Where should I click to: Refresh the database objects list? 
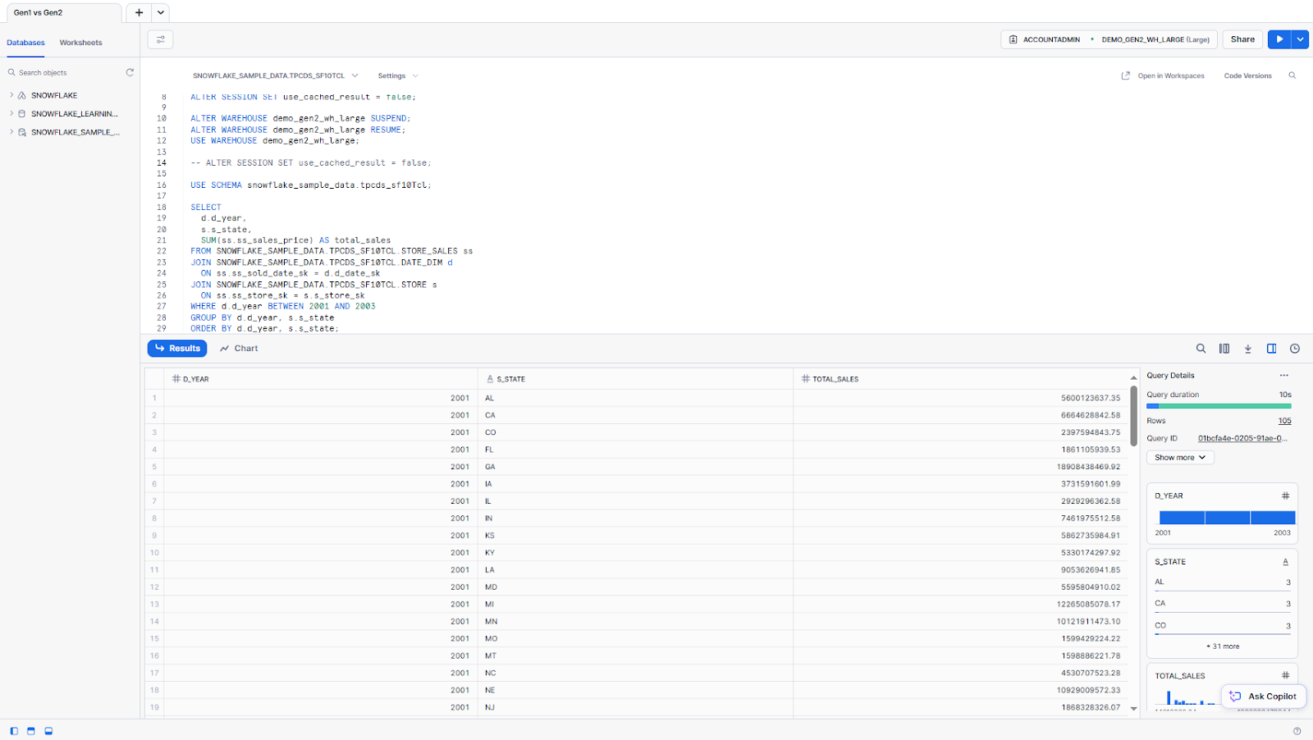pyautogui.click(x=130, y=72)
